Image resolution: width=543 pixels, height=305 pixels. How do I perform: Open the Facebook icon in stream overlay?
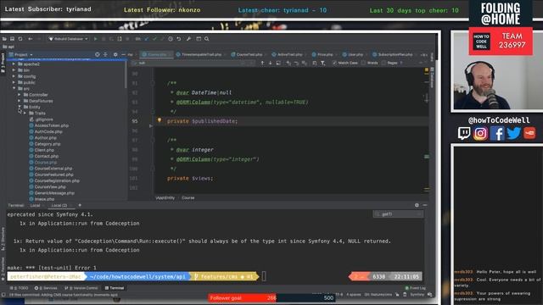tap(497, 133)
